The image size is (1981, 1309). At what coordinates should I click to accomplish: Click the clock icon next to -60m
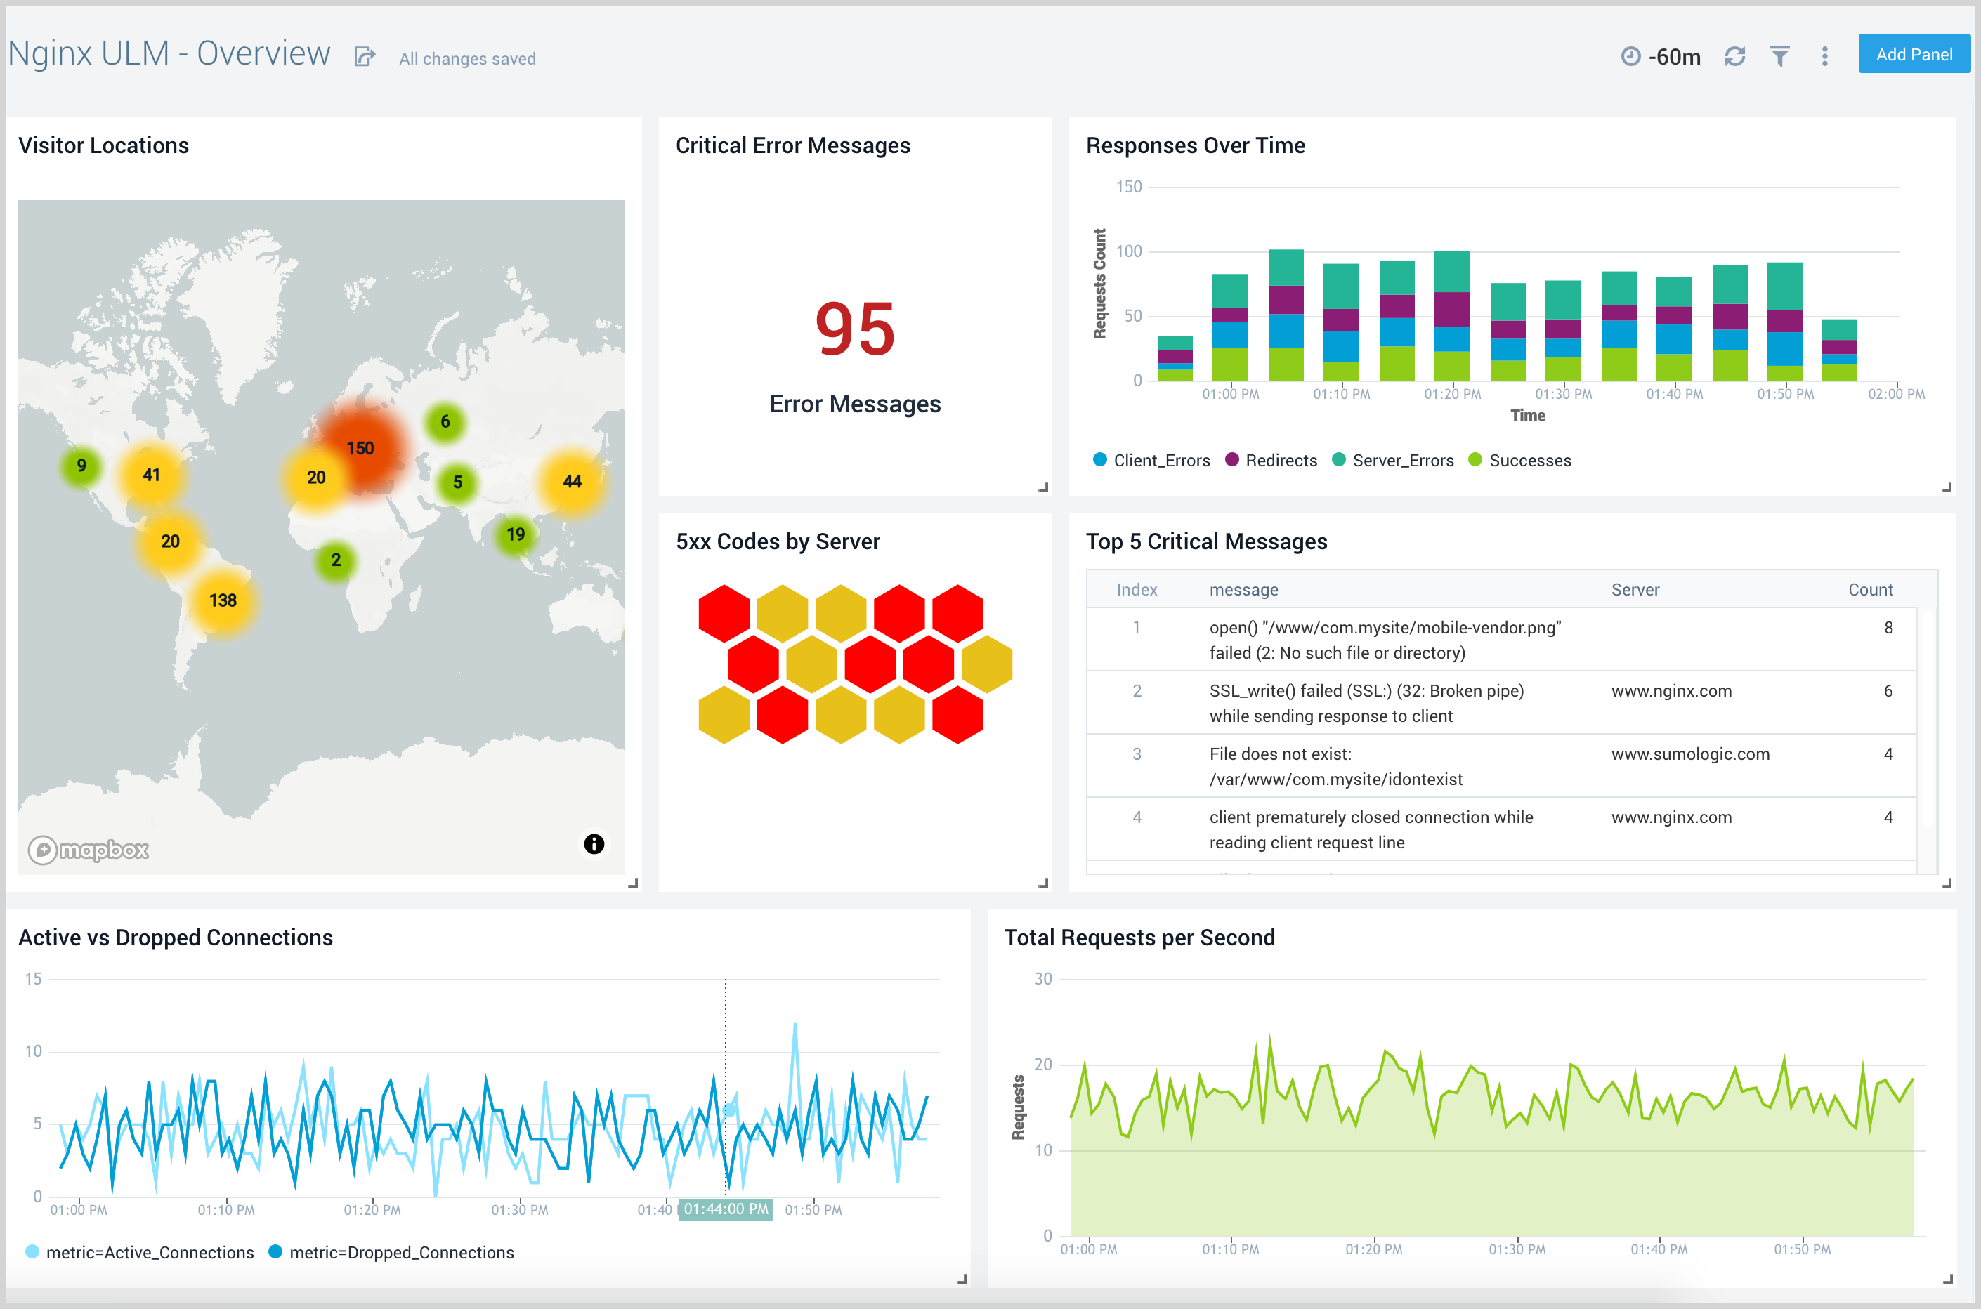(x=1633, y=57)
